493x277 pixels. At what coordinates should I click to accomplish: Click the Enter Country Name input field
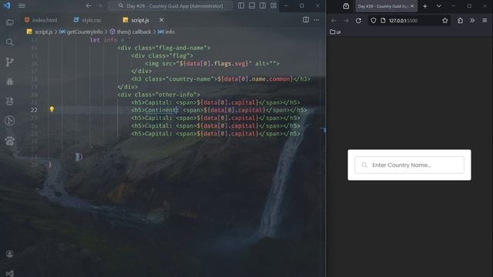pos(409,165)
